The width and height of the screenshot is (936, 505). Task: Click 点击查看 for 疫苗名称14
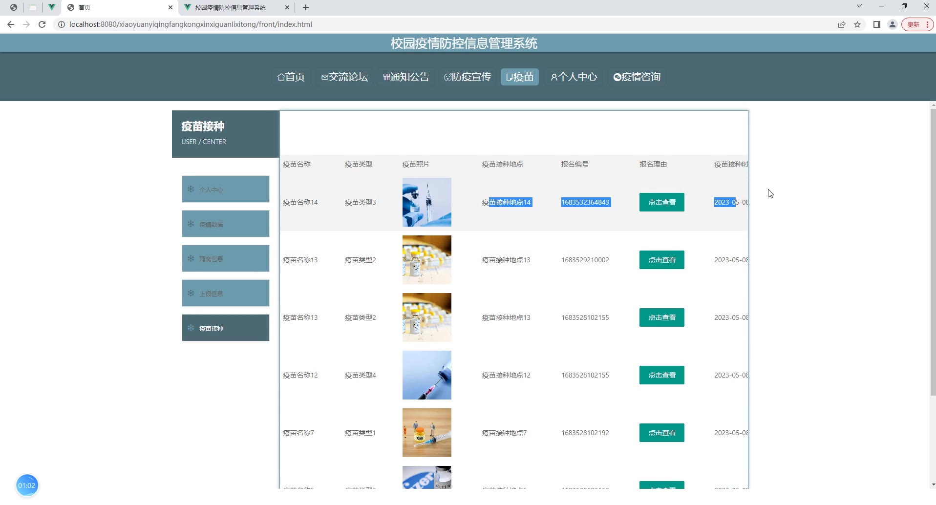click(x=662, y=202)
